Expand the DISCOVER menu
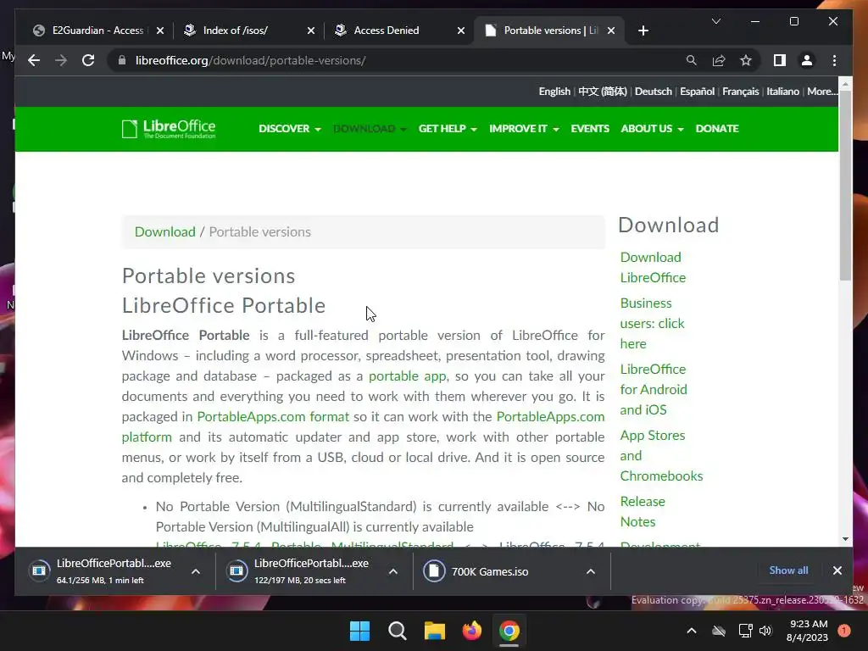This screenshot has width=868, height=651. tap(290, 129)
